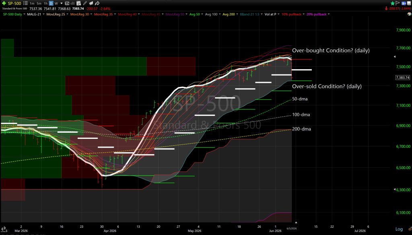412x235 pixels.
Task: Expand the Vol at P dropdown
Action: (279, 14)
